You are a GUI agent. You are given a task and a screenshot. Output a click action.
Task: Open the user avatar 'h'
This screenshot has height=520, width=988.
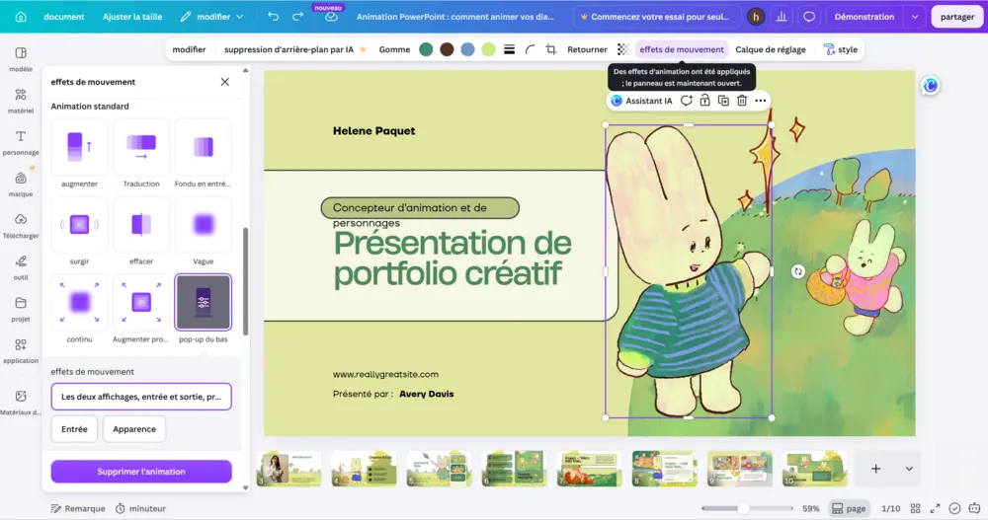point(756,17)
